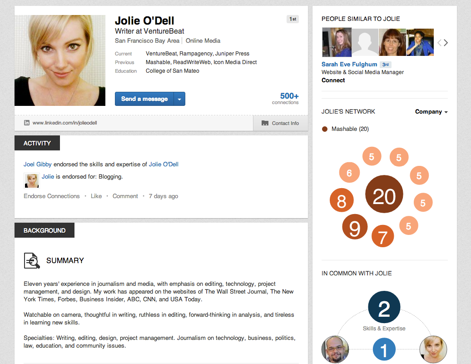Like the endorsement activity
Viewport: 471px width, 364px height.
(96, 196)
